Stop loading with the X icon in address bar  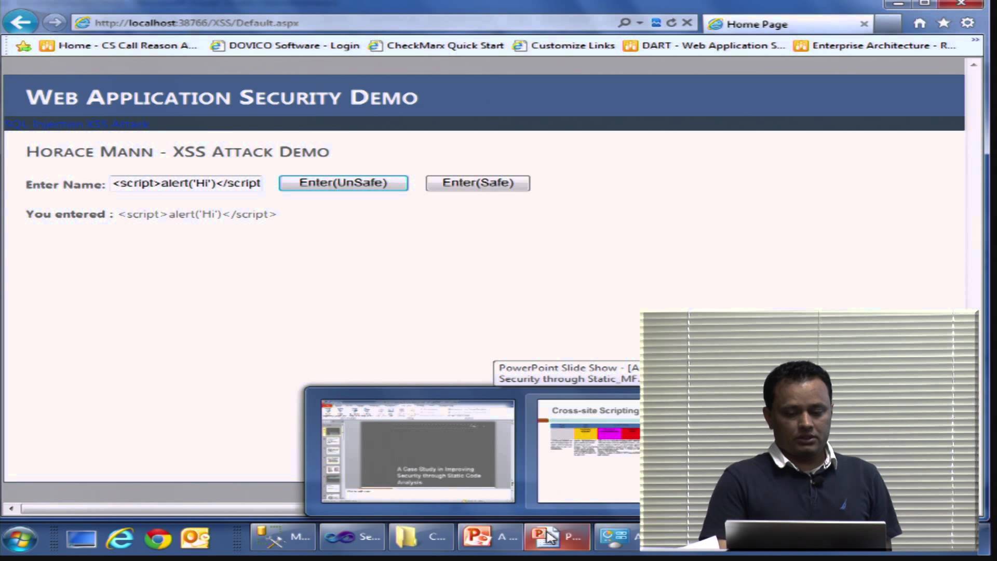click(687, 23)
